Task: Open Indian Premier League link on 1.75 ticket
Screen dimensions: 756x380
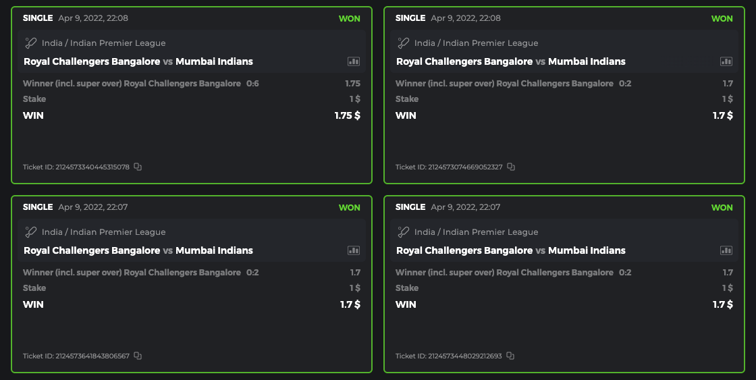Action: click(x=103, y=43)
